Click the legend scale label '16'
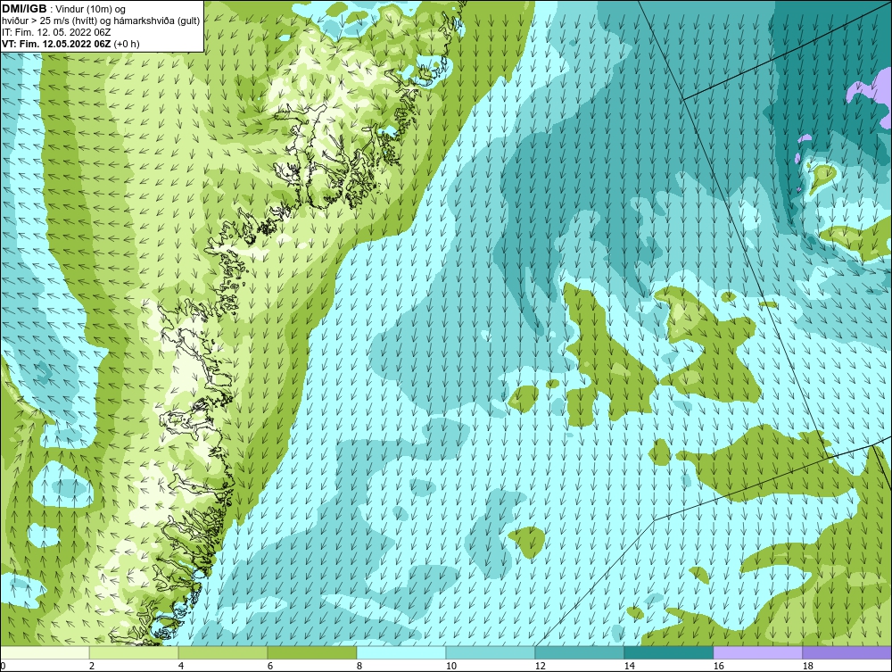The height and width of the screenshot is (672, 892). click(718, 666)
